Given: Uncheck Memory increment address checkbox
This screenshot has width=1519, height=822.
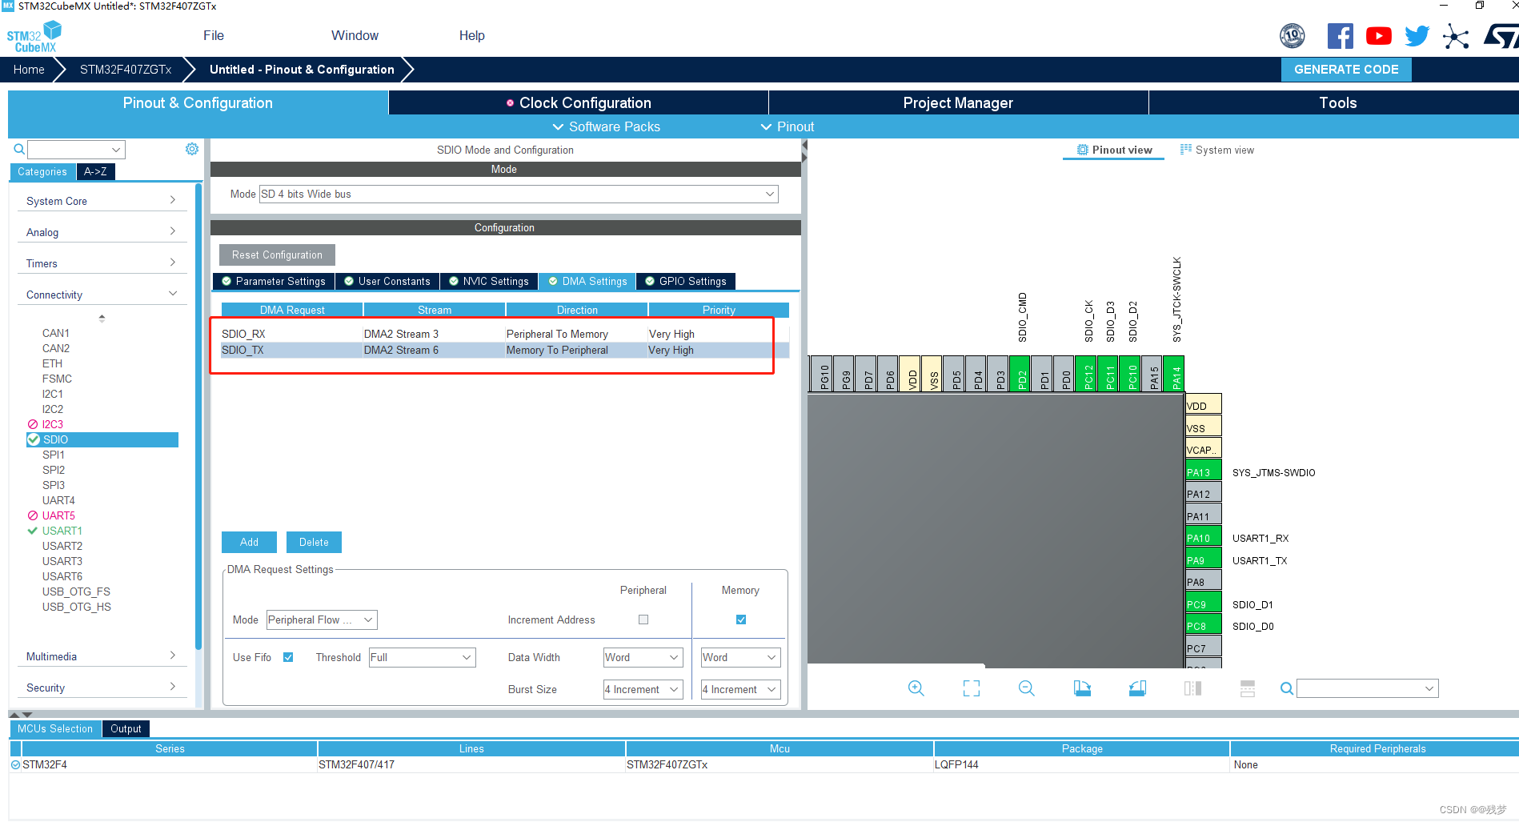Looking at the screenshot, I should coord(741,620).
